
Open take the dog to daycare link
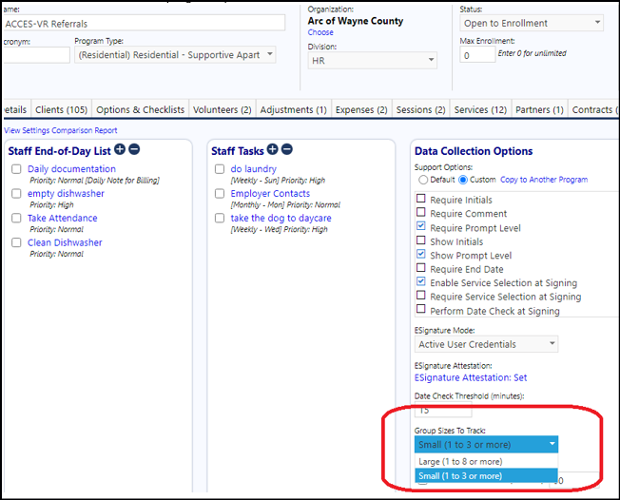tap(281, 219)
